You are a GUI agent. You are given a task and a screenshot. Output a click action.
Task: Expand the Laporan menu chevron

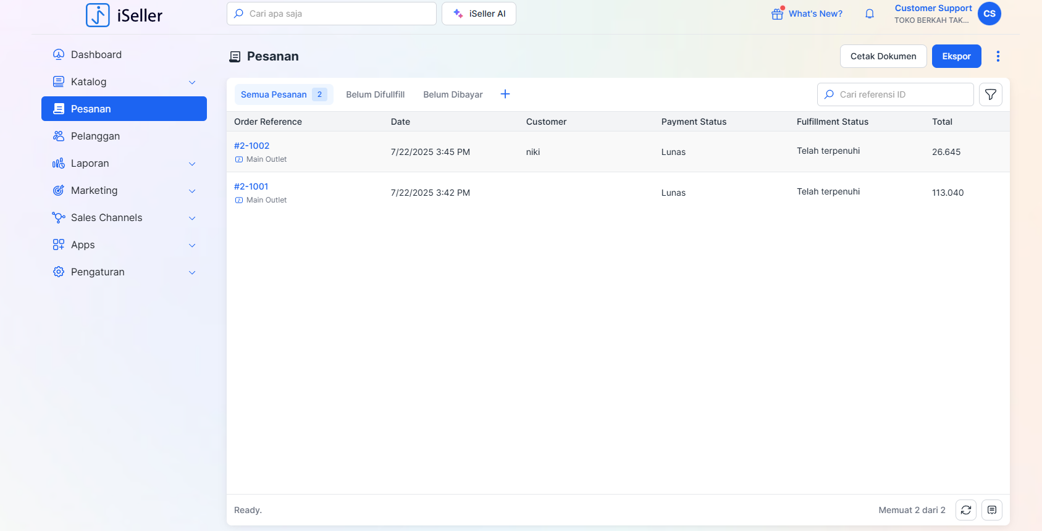pyautogui.click(x=192, y=164)
